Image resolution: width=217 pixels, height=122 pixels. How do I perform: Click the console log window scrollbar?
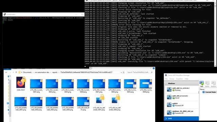click(x=215, y=34)
